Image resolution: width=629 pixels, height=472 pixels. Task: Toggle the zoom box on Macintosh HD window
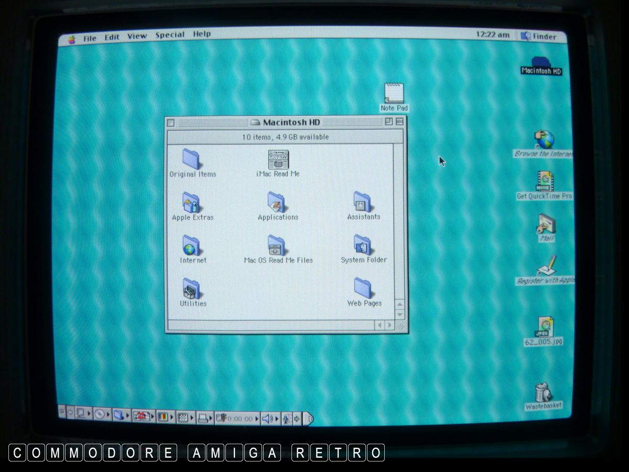(x=388, y=122)
